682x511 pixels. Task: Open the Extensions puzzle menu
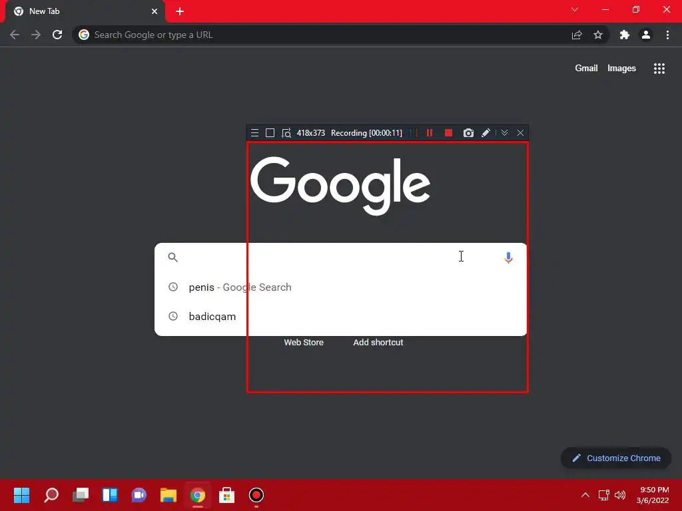point(625,35)
